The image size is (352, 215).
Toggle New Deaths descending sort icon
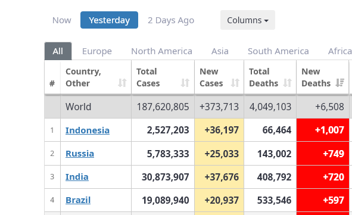[340, 83]
